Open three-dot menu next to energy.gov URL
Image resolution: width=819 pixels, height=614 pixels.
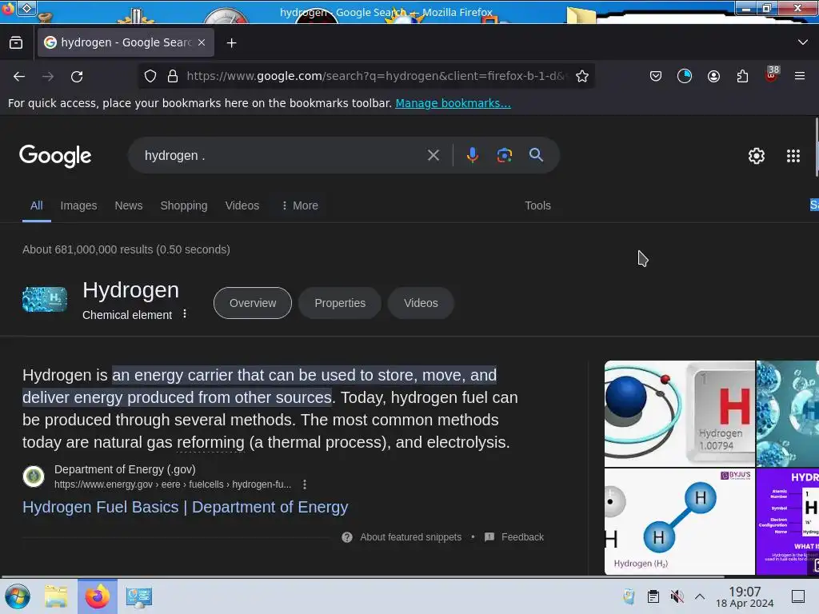point(305,484)
